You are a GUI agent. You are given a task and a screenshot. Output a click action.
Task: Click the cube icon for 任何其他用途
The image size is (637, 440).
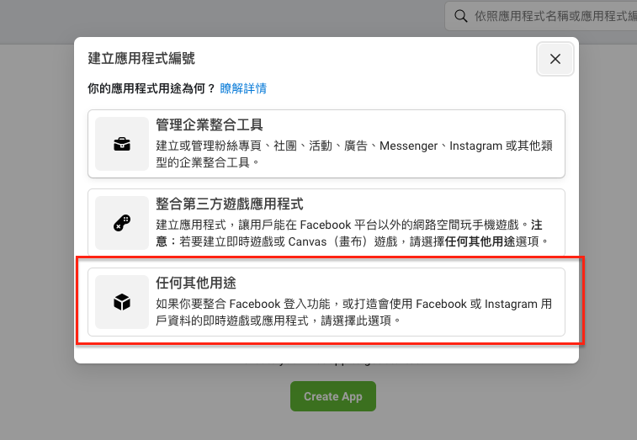click(122, 302)
